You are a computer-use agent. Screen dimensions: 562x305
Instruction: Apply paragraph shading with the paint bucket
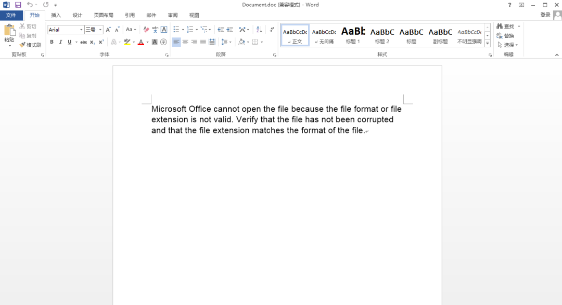[x=241, y=42]
